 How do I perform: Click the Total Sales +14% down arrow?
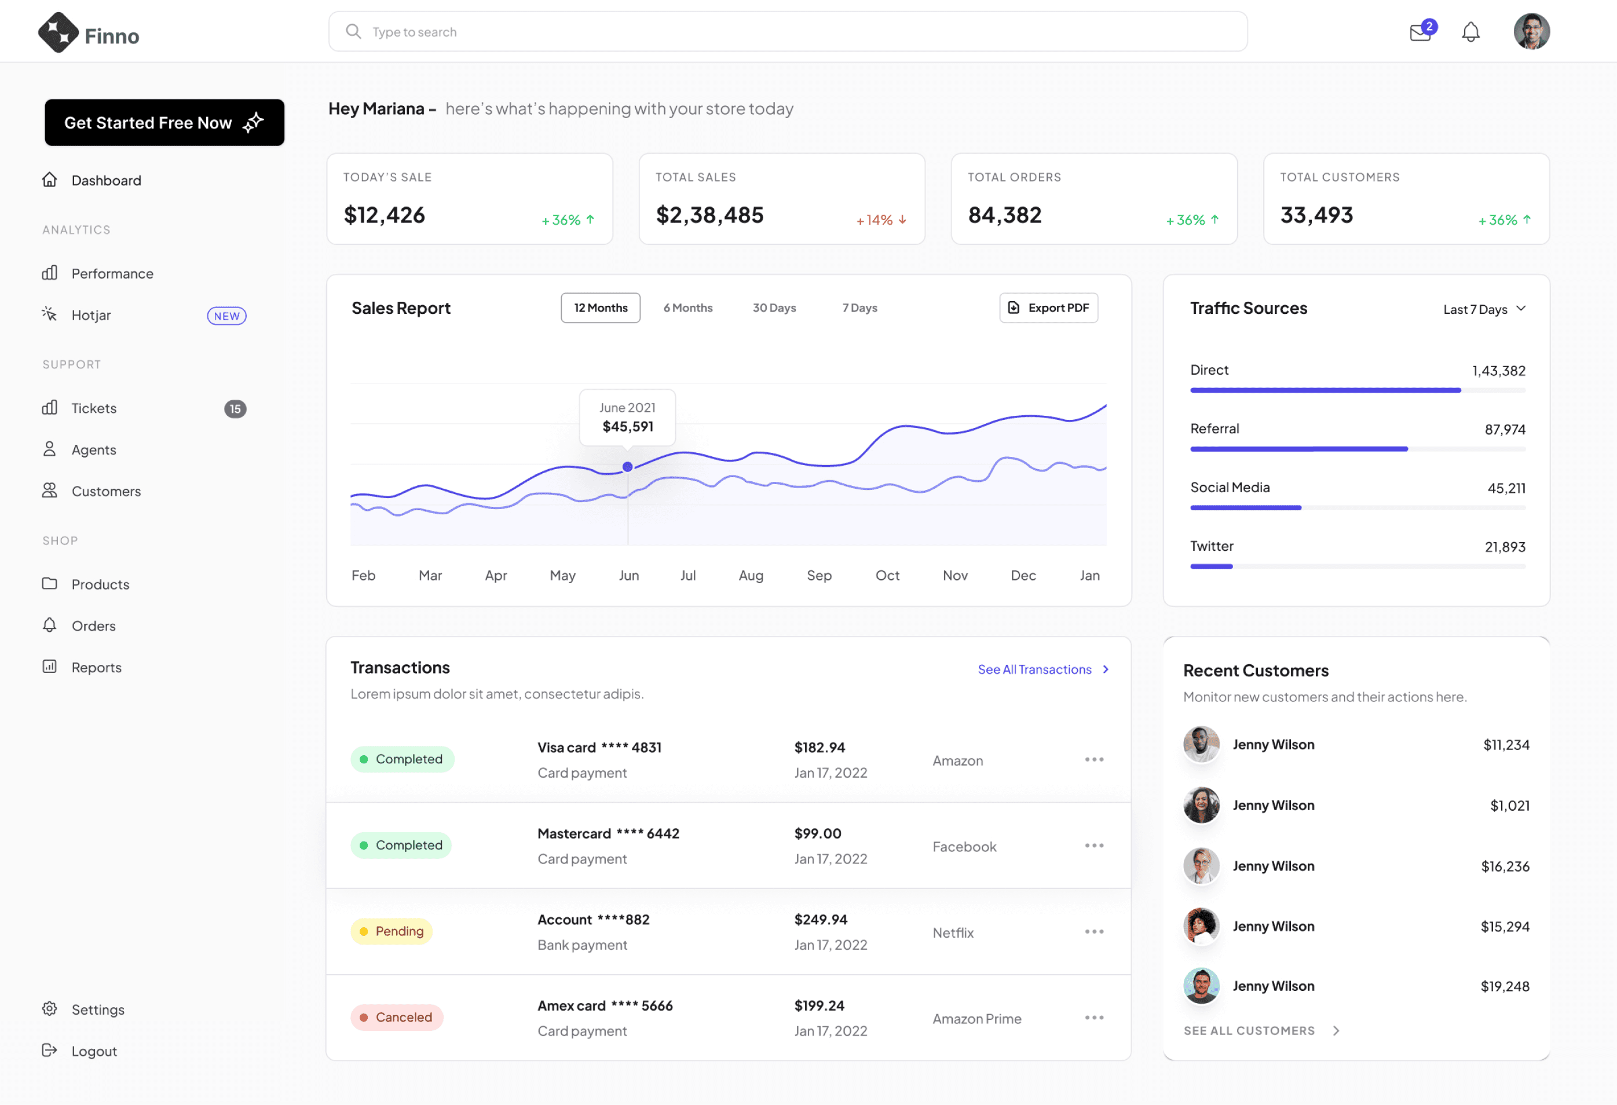point(902,219)
